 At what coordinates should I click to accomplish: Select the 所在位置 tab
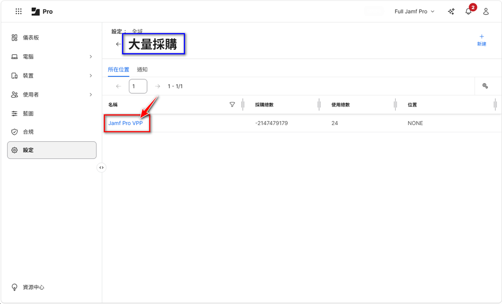119,69
